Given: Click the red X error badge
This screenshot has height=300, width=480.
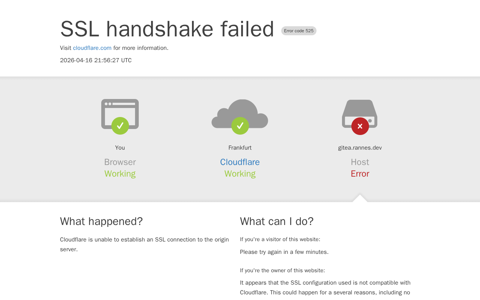Looking at the screenshot, I should pyautogui.click(x=360, y=126).
